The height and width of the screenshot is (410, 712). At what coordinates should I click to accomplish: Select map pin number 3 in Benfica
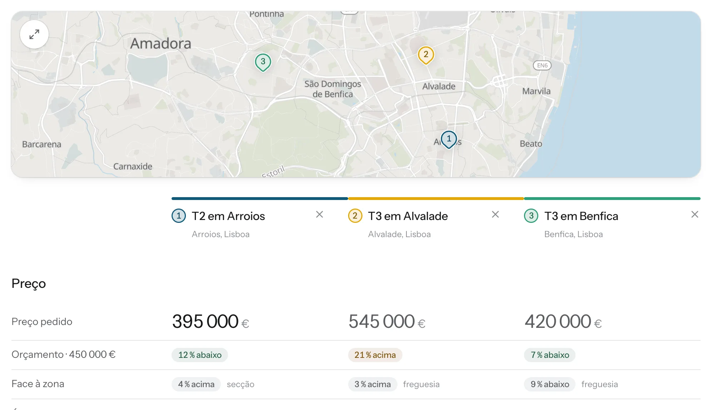263,62
